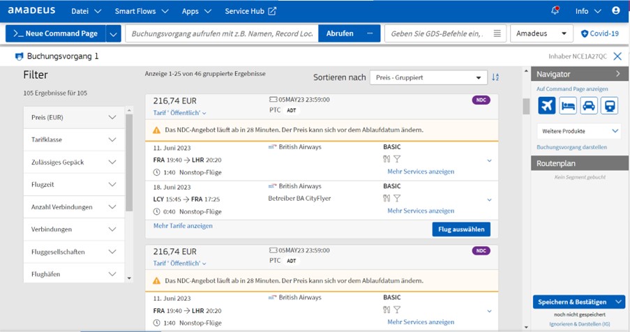Click the first Flug auswählen button
The width and height of the screenshot is (630, 332).
point(461,229)
